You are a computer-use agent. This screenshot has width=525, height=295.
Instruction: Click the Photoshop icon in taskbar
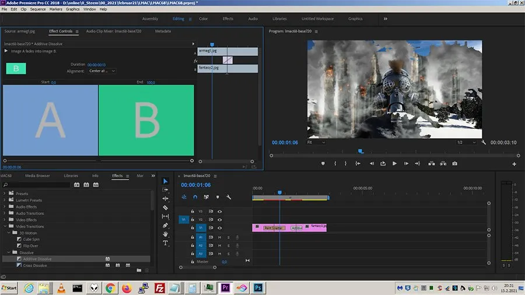[x=257, y=287]
